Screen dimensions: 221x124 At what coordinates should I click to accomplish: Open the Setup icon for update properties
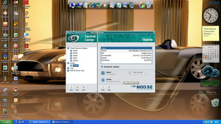pyautogui.click(x=103, y=80)
